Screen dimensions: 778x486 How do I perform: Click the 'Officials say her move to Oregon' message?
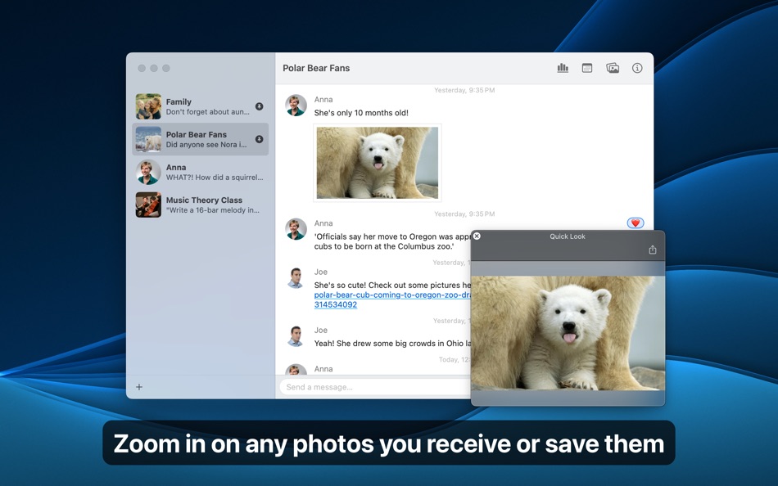point(392,241)
